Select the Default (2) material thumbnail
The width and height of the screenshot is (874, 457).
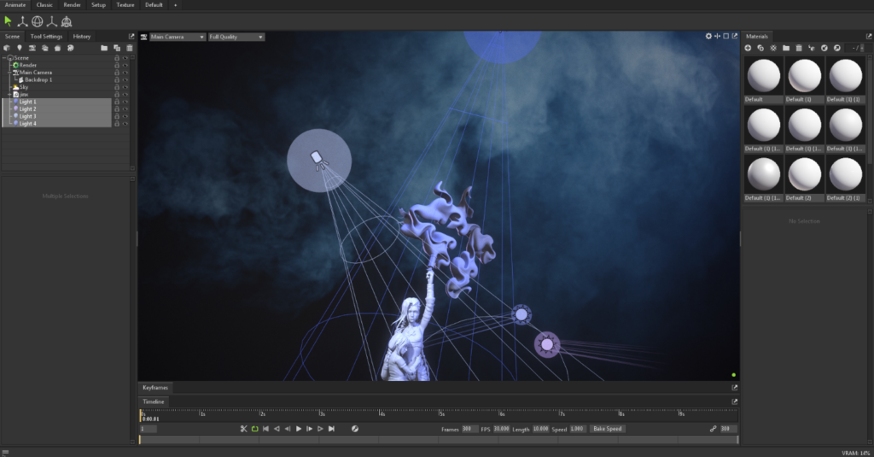click(x=804, y=179)
